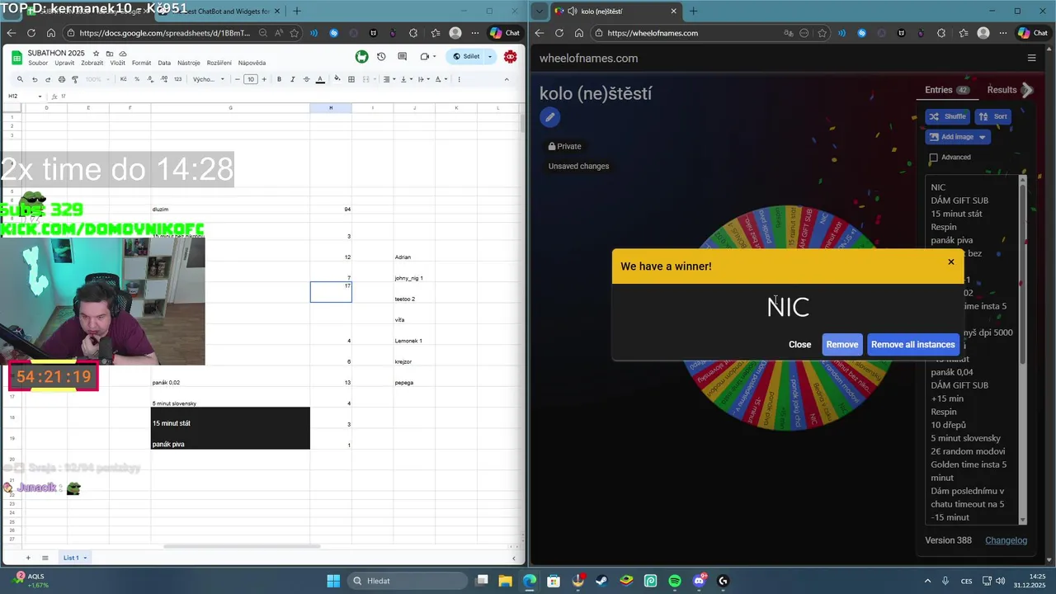Image resolution: width=1056 pixels, height=594 pixels.
Task: Open the more toolbar options icon
Action: point(459,79)
